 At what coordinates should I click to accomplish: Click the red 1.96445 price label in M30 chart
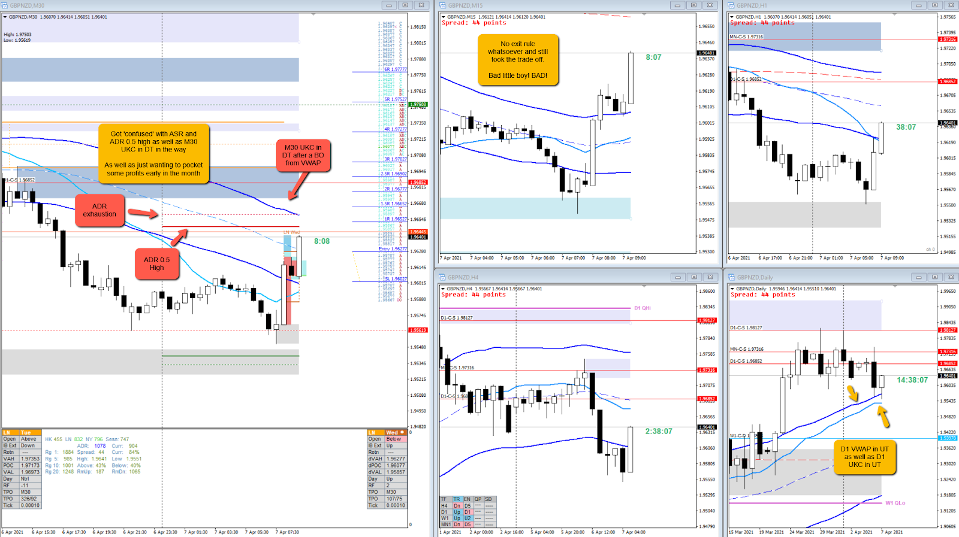click(x=418, y=232)
